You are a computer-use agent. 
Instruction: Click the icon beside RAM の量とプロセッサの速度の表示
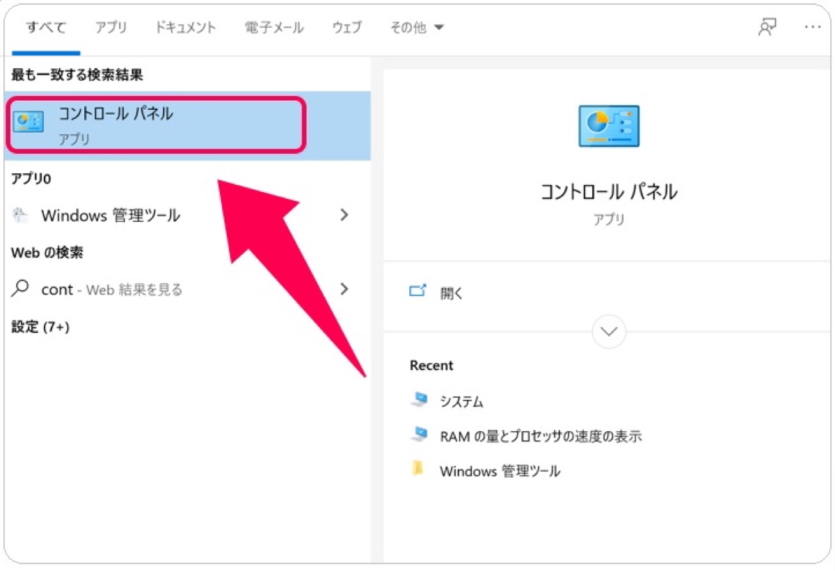(x=418, y=435)
